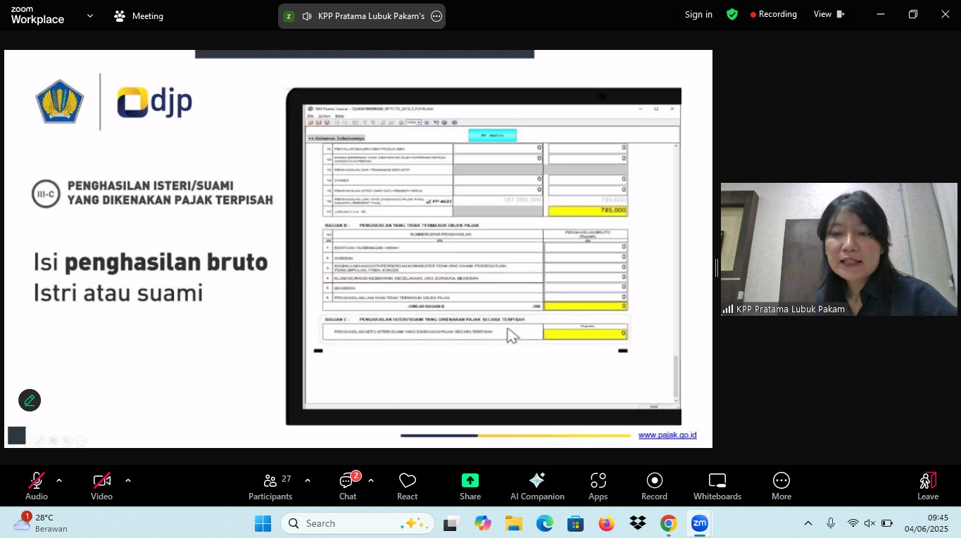Click the annotation pencil icon
This screenshot has height=538, width=961.
[x=30, y=400]
